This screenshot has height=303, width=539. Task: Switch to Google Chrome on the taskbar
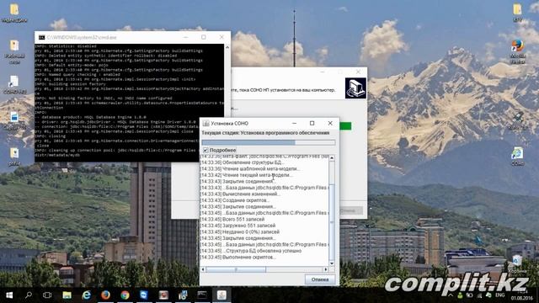(125, 295)
